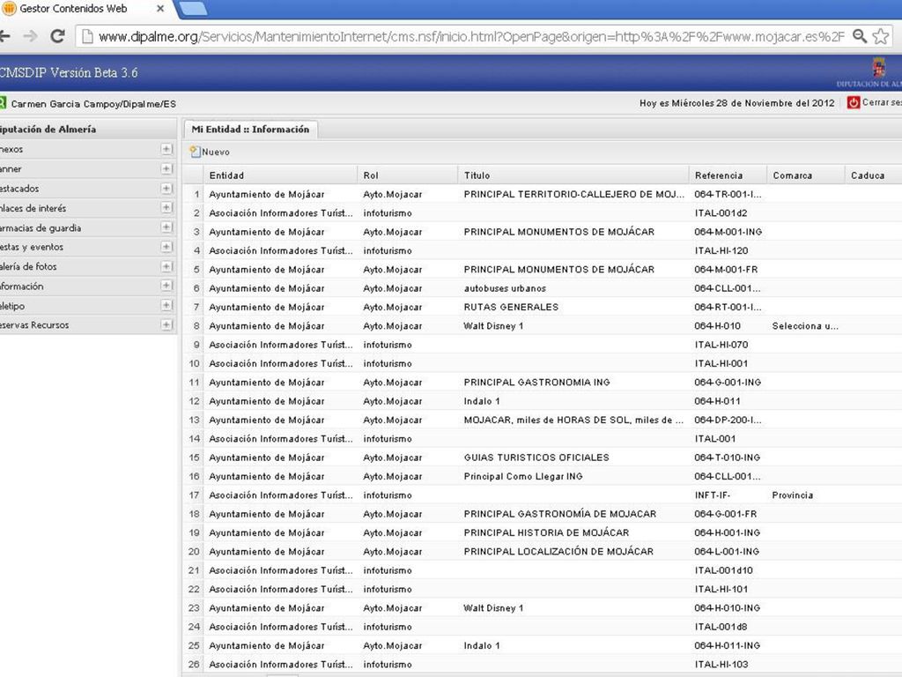
Task: Go back with the browser back arrow
Action: tap(4, 36)
